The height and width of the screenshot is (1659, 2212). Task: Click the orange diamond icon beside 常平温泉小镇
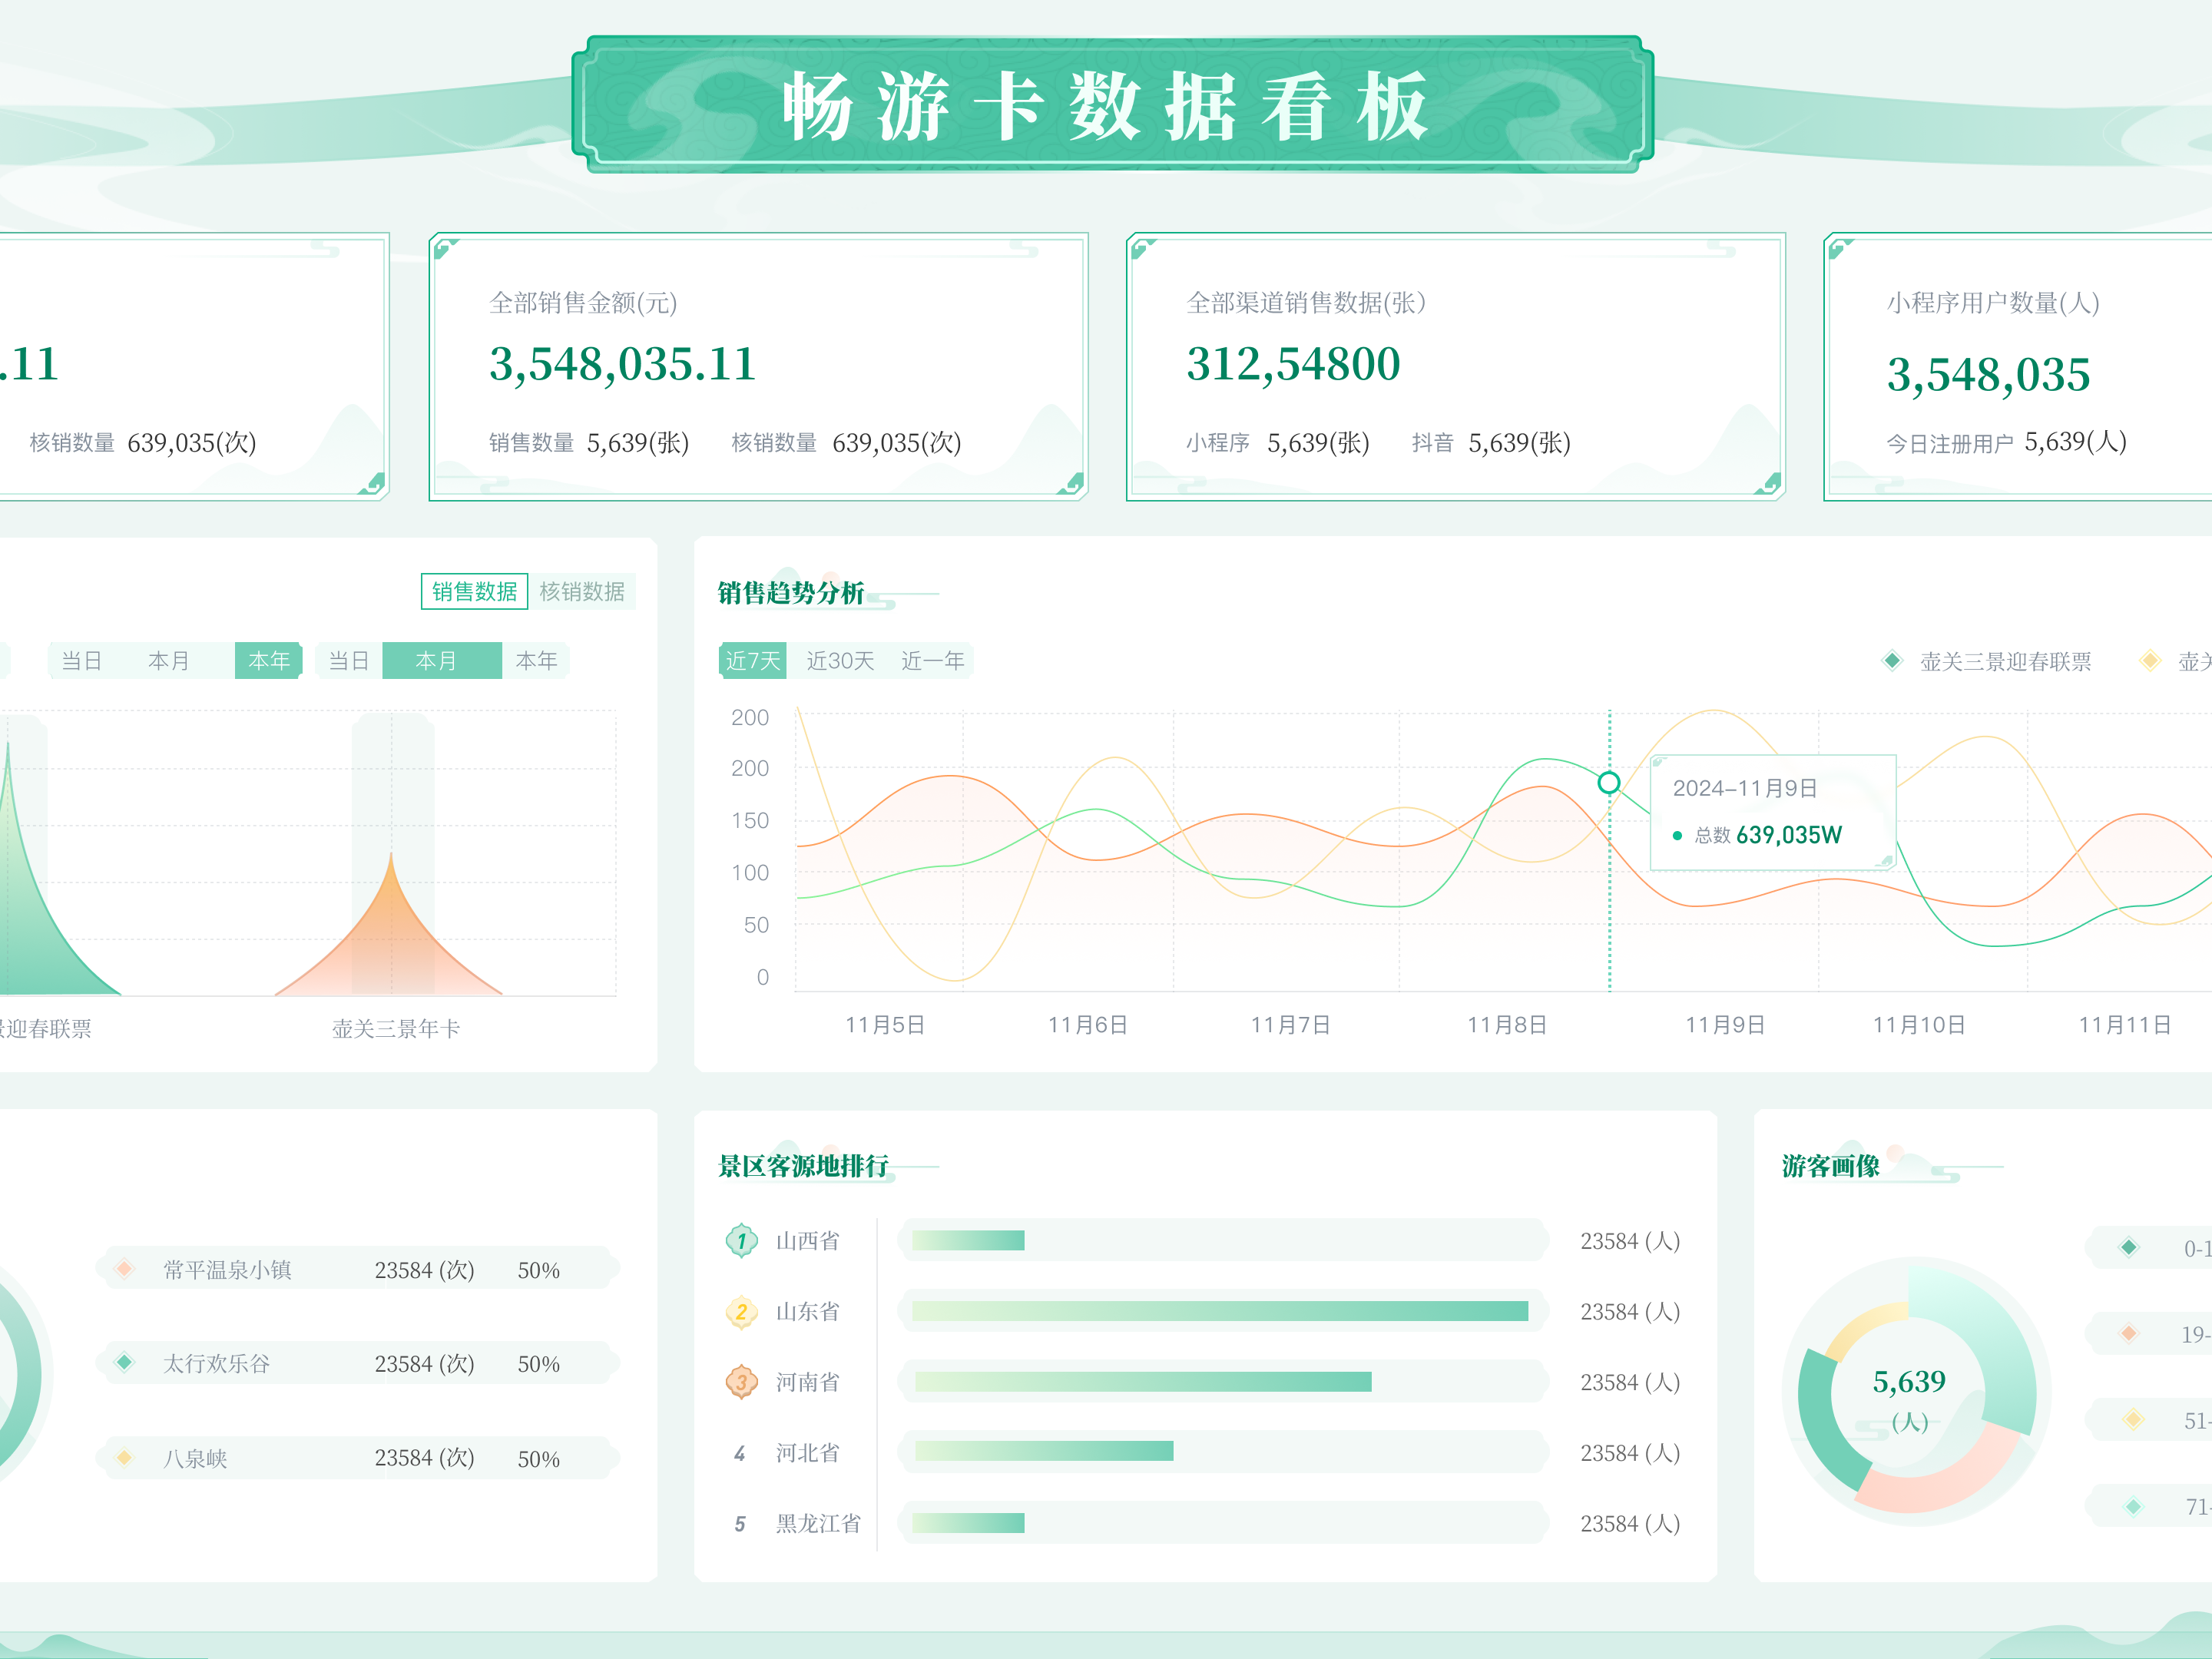point(125,1269)
